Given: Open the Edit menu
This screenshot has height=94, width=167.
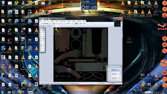Looking at the screenshot, I should (44, 21).
